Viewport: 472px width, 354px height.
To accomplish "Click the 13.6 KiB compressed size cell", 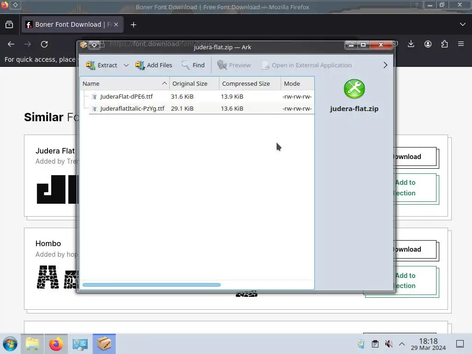I will pos(232,108).
